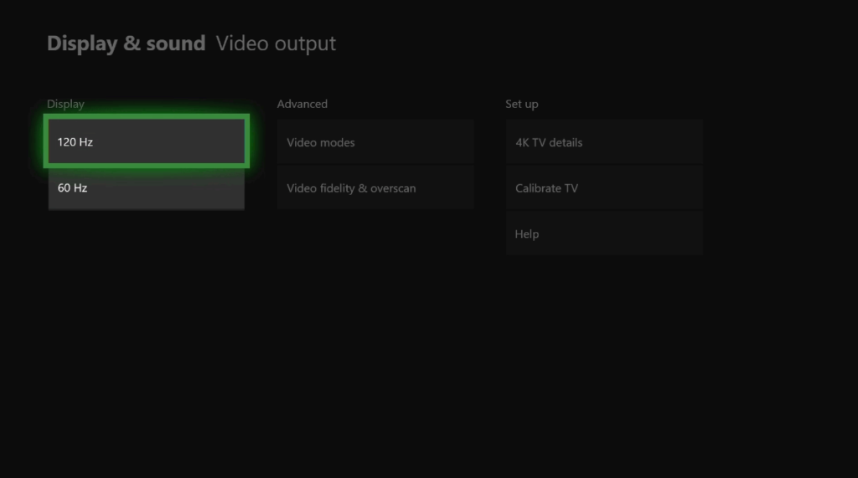
Task: Launch Calibrate TV setup
Action: (x=603, y=188)
